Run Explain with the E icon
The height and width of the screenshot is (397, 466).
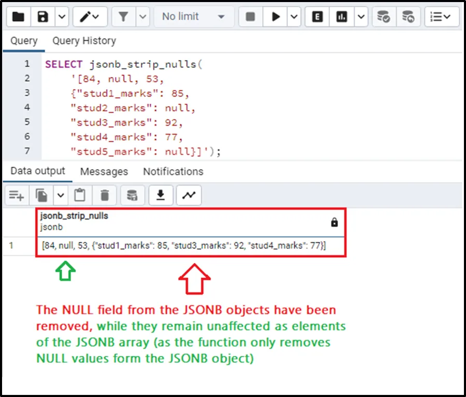pyautogui.click(x=317, y=17)
